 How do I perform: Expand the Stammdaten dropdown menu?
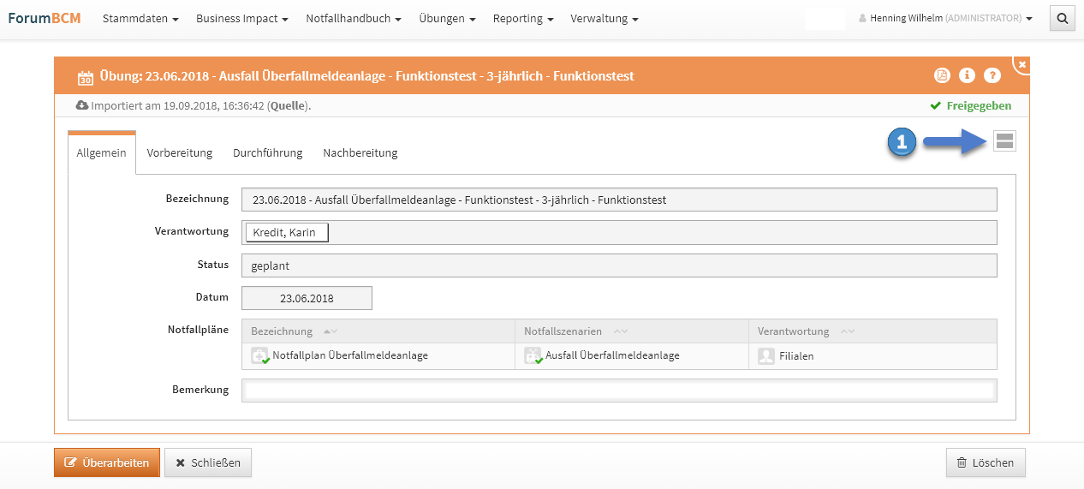click(140, 19)
